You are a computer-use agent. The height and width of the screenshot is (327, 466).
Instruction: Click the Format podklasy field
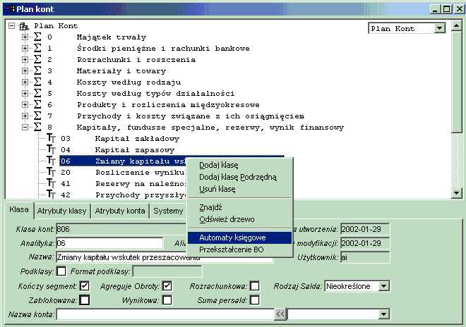(167, 271)
